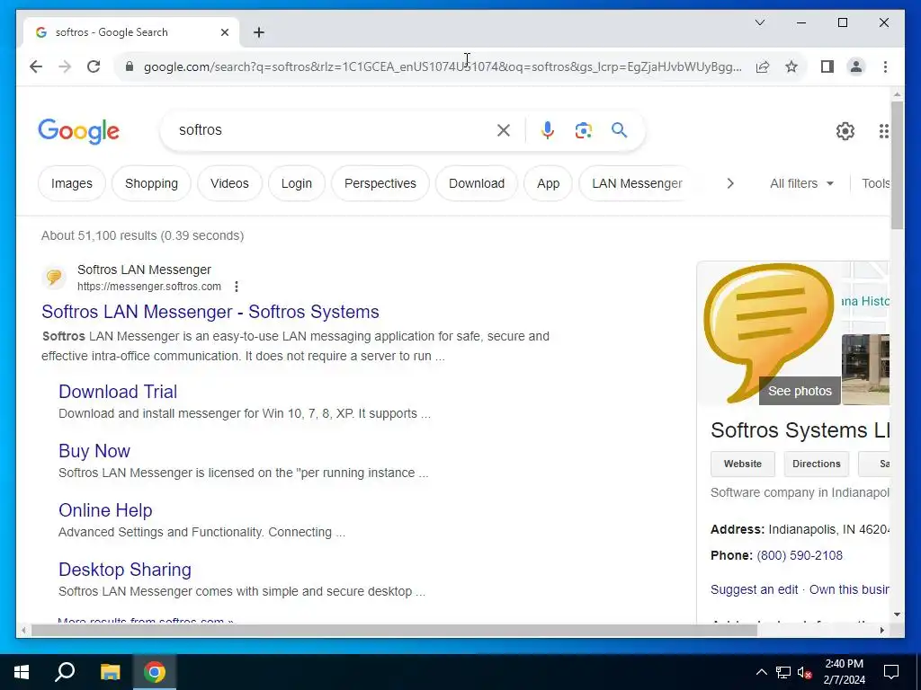Select the Download filter chip
The image size is (921, 690).
pyautogui.click(x=477, y=183)
